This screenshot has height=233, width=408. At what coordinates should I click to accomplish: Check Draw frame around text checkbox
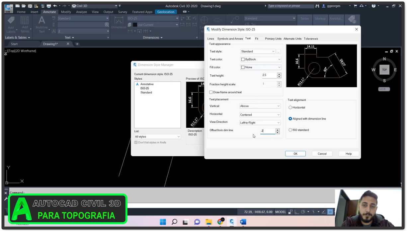pos(211,92)
